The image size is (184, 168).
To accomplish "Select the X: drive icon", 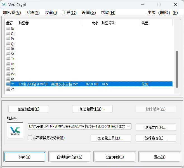I will [x=8, y=79].
